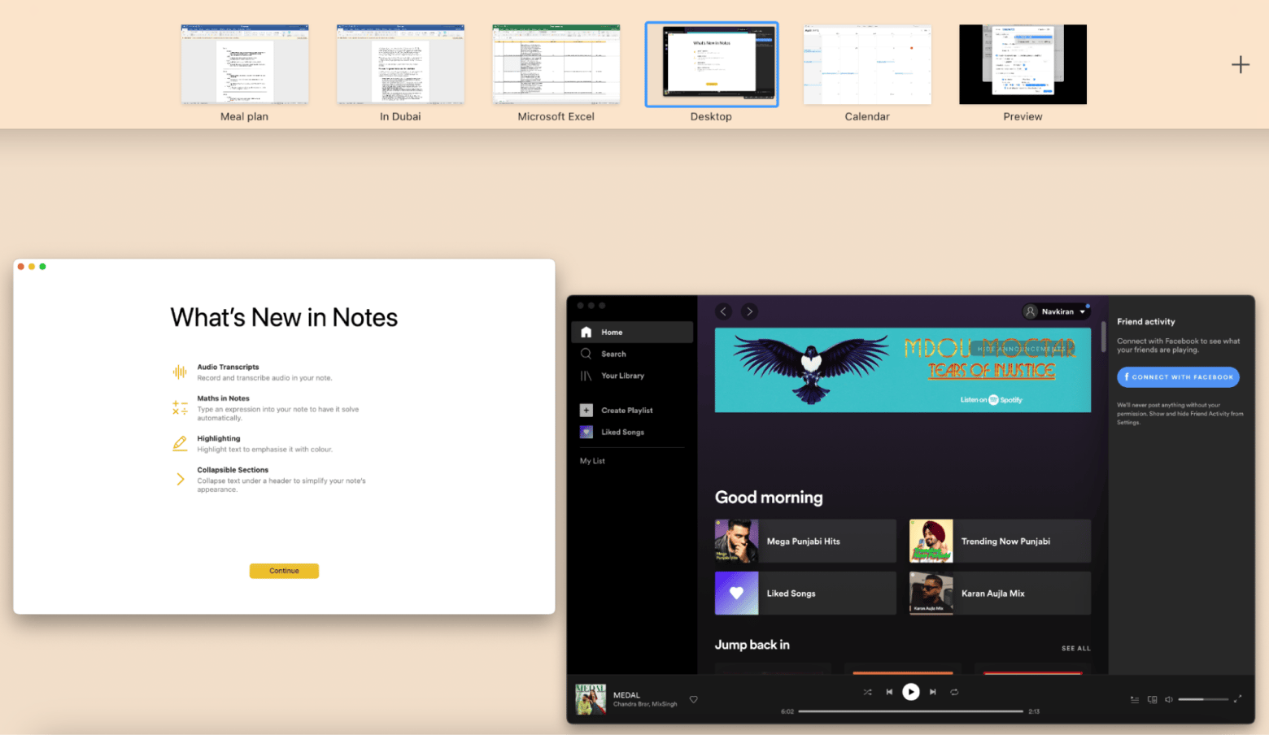Image resolution: width=1269 pixels, height=735 pixels.
Task: Adjust the Spotify volume slider
Action: pyautogui.click(x=1202, y=699)
